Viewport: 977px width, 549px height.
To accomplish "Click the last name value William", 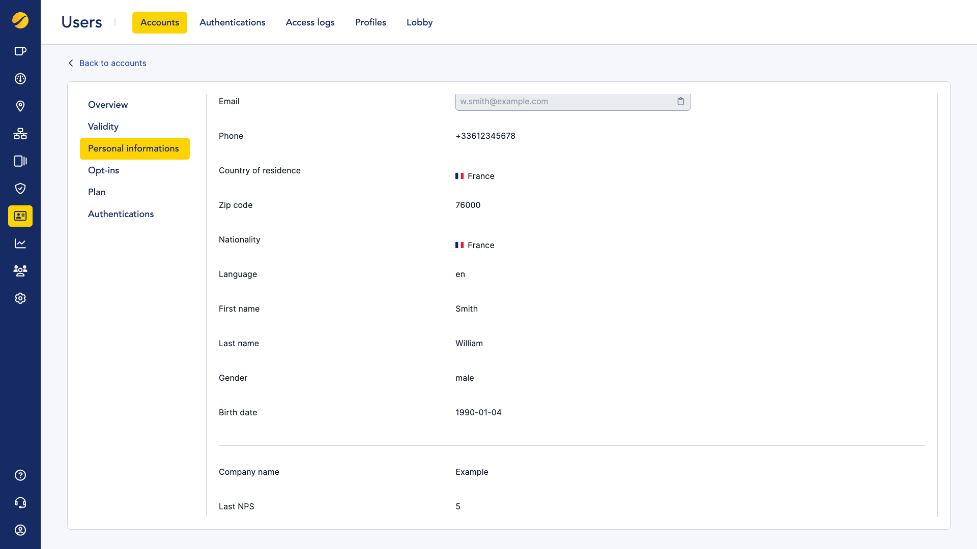I will point(469,343).
